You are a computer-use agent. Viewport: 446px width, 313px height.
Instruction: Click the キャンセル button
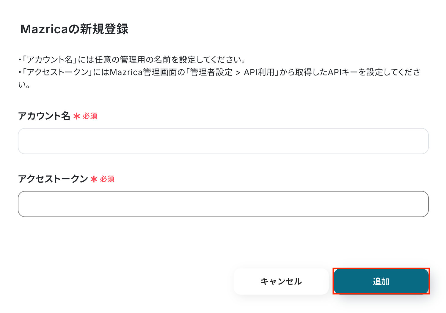point(281,281)
